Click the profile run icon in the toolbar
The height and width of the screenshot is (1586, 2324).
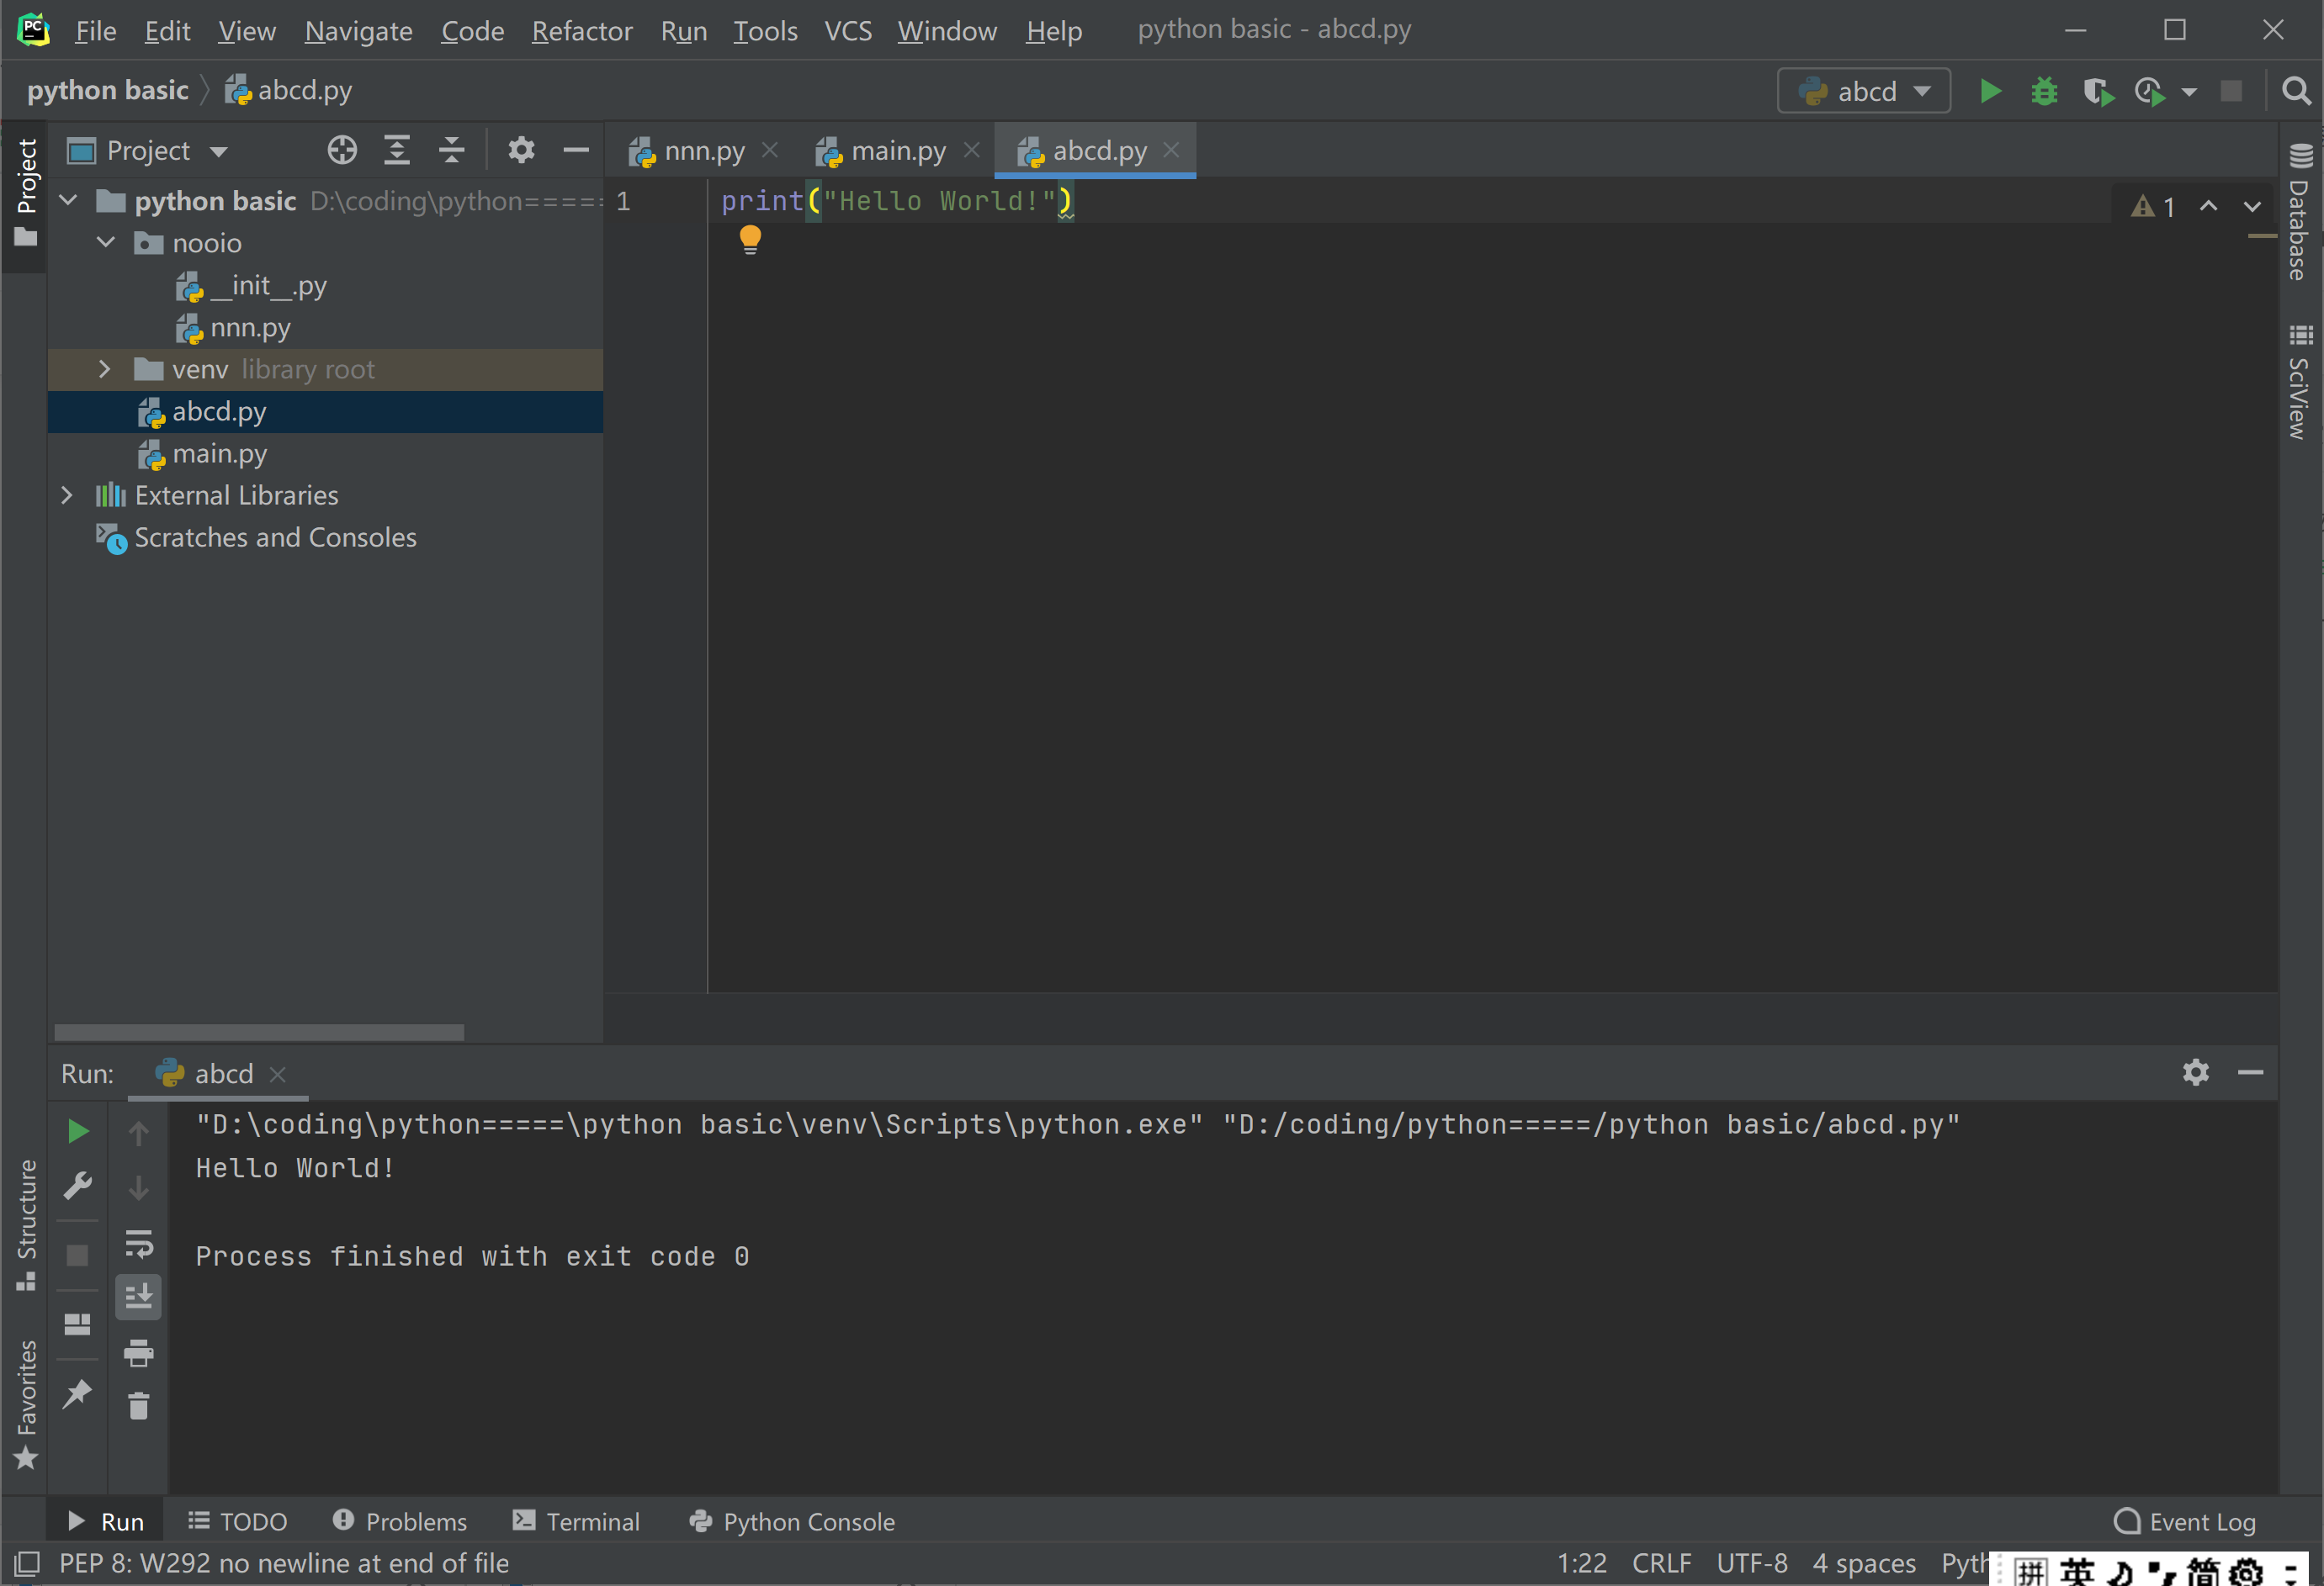2149,92
